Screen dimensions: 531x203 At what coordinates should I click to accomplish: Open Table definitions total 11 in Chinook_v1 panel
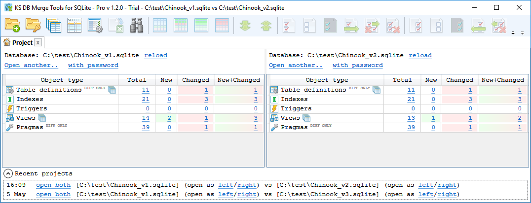146,90
